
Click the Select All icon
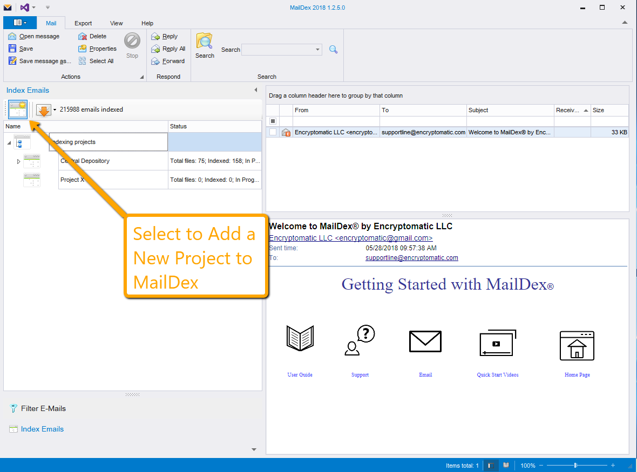click(83, 61)
